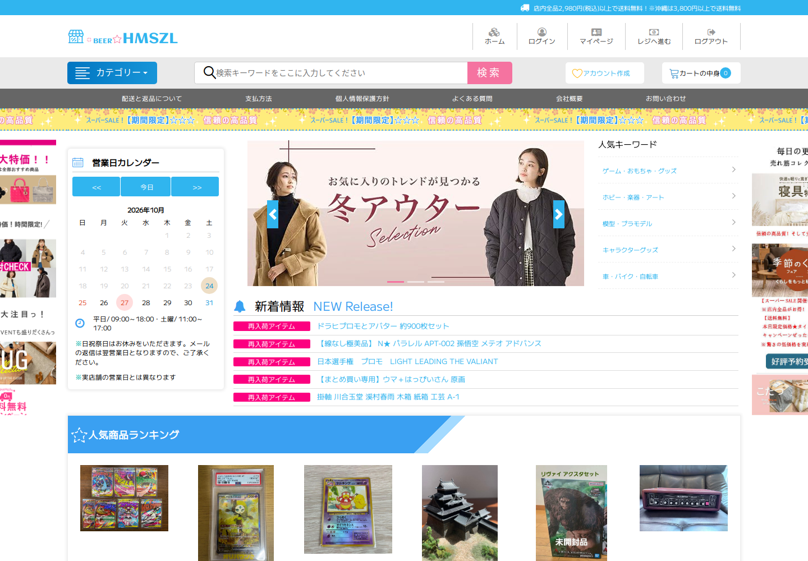This screenshot has height=561, width=808.
Task: Open 配送と返品について menu item
Action: (152, 99)
